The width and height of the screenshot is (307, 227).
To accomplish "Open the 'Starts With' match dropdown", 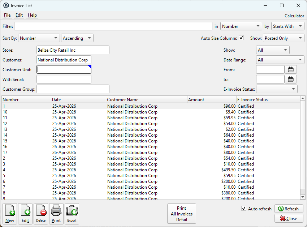I will pos(287,26).
